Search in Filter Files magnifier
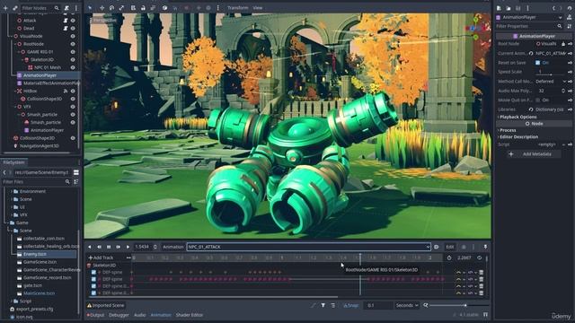The image size is (575, 323). (67, 181)
